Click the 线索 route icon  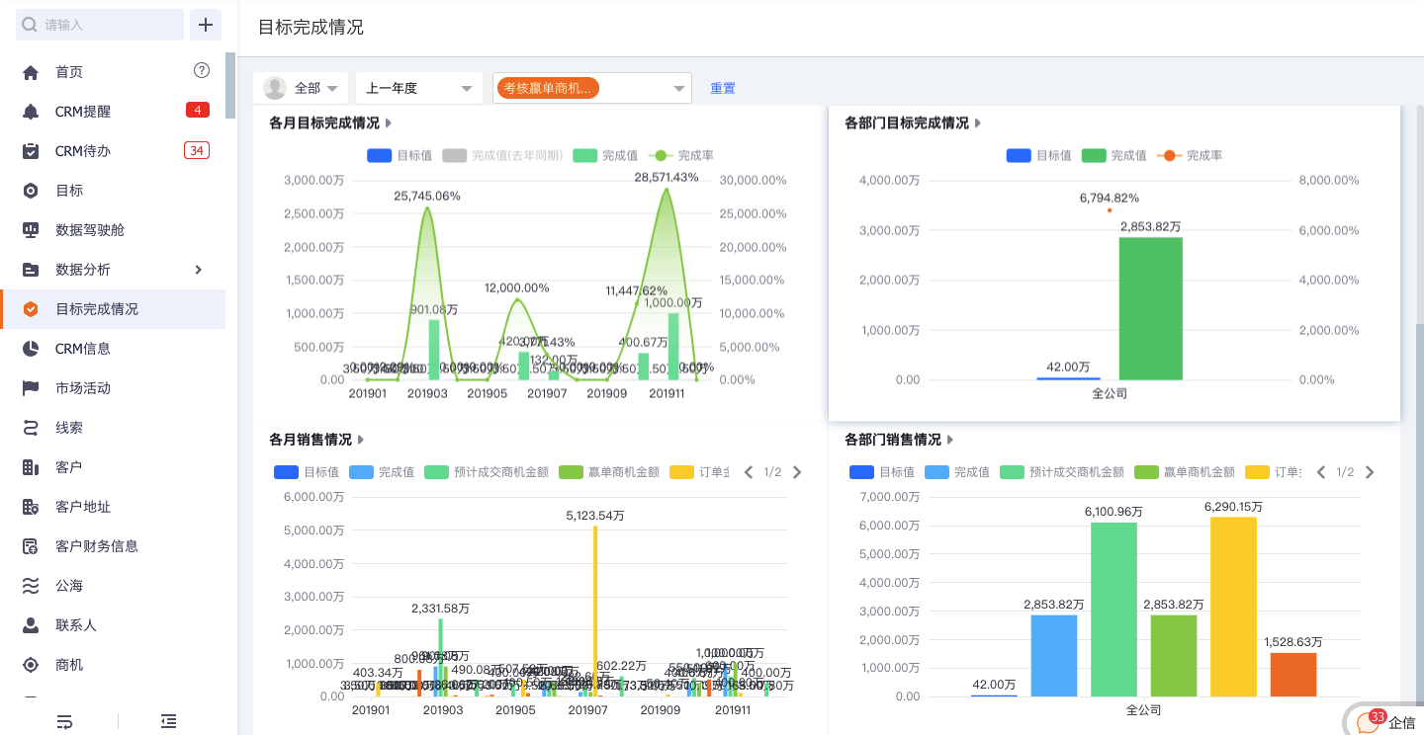point(31,428)
